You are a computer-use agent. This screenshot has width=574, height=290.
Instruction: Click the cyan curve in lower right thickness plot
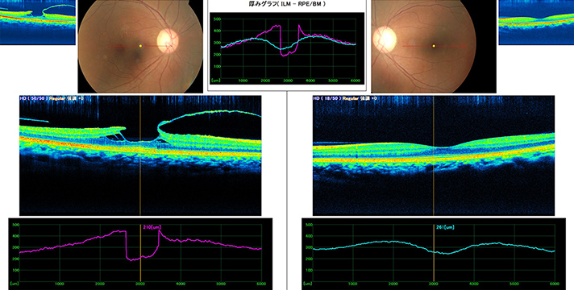(x=434, y=248)
